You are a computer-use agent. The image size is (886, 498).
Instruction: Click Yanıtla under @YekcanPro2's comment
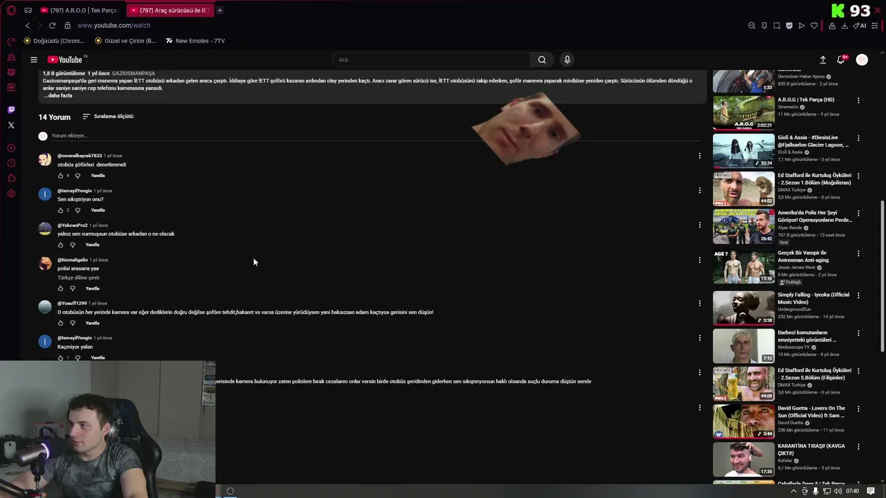coord(92,245)
